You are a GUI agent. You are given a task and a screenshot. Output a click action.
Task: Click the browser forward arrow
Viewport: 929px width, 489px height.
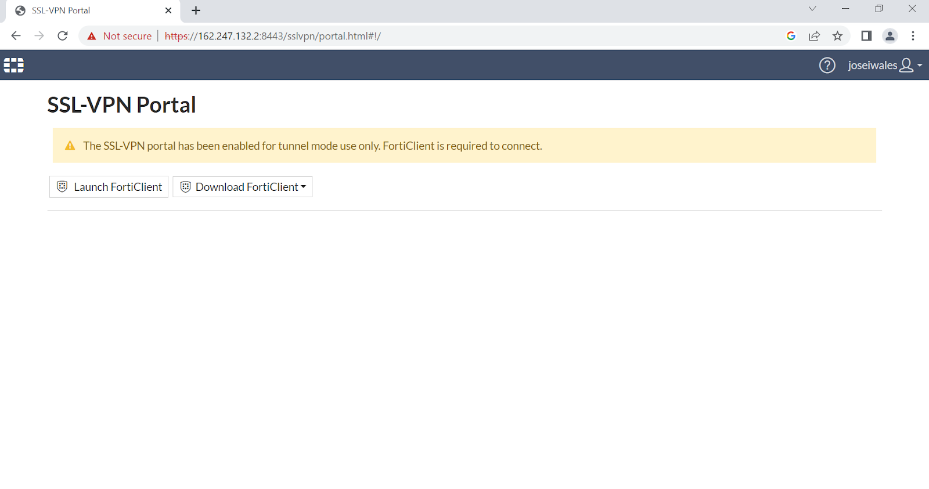coord(39,36)
